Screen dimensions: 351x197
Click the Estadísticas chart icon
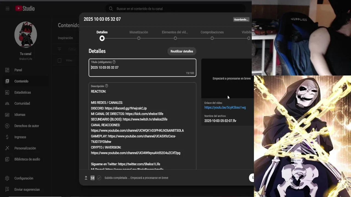[x=7, y=92]
